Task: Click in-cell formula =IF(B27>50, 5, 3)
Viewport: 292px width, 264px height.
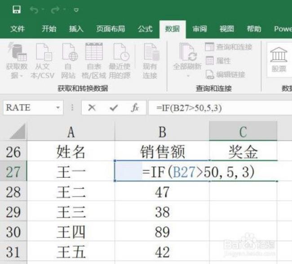Action: 199,172
